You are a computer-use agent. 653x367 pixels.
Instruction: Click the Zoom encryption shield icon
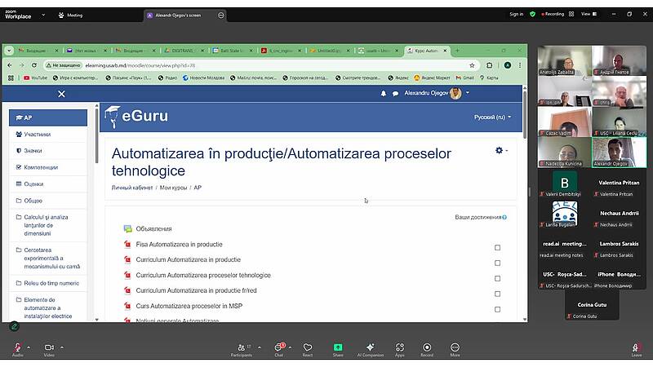pos(532,14)
